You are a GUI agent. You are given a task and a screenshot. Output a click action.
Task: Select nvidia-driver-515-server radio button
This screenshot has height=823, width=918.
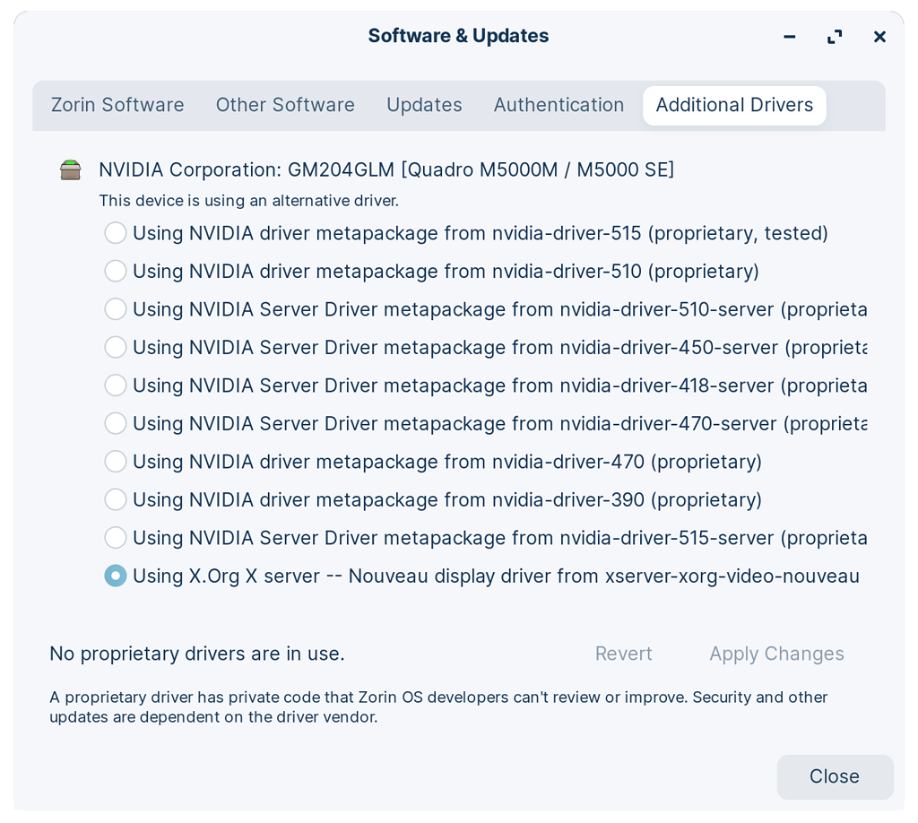[x=116, y=538]
